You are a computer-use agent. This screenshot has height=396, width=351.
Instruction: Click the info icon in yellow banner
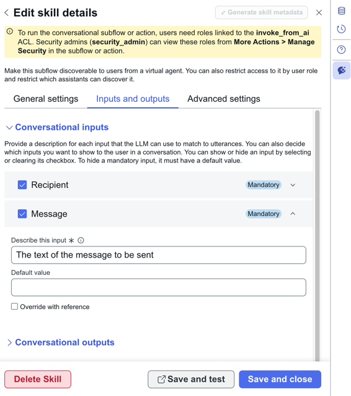click(x=10, y=32)
